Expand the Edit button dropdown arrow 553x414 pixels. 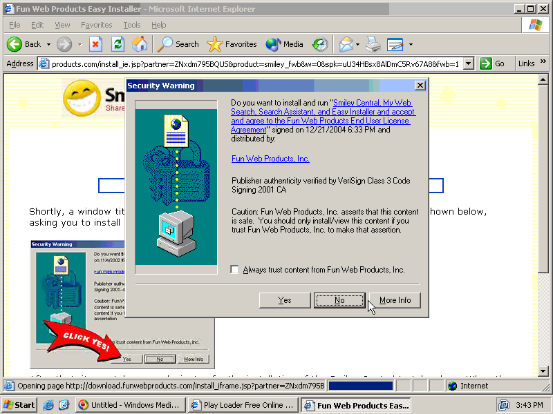coord(411,44)
